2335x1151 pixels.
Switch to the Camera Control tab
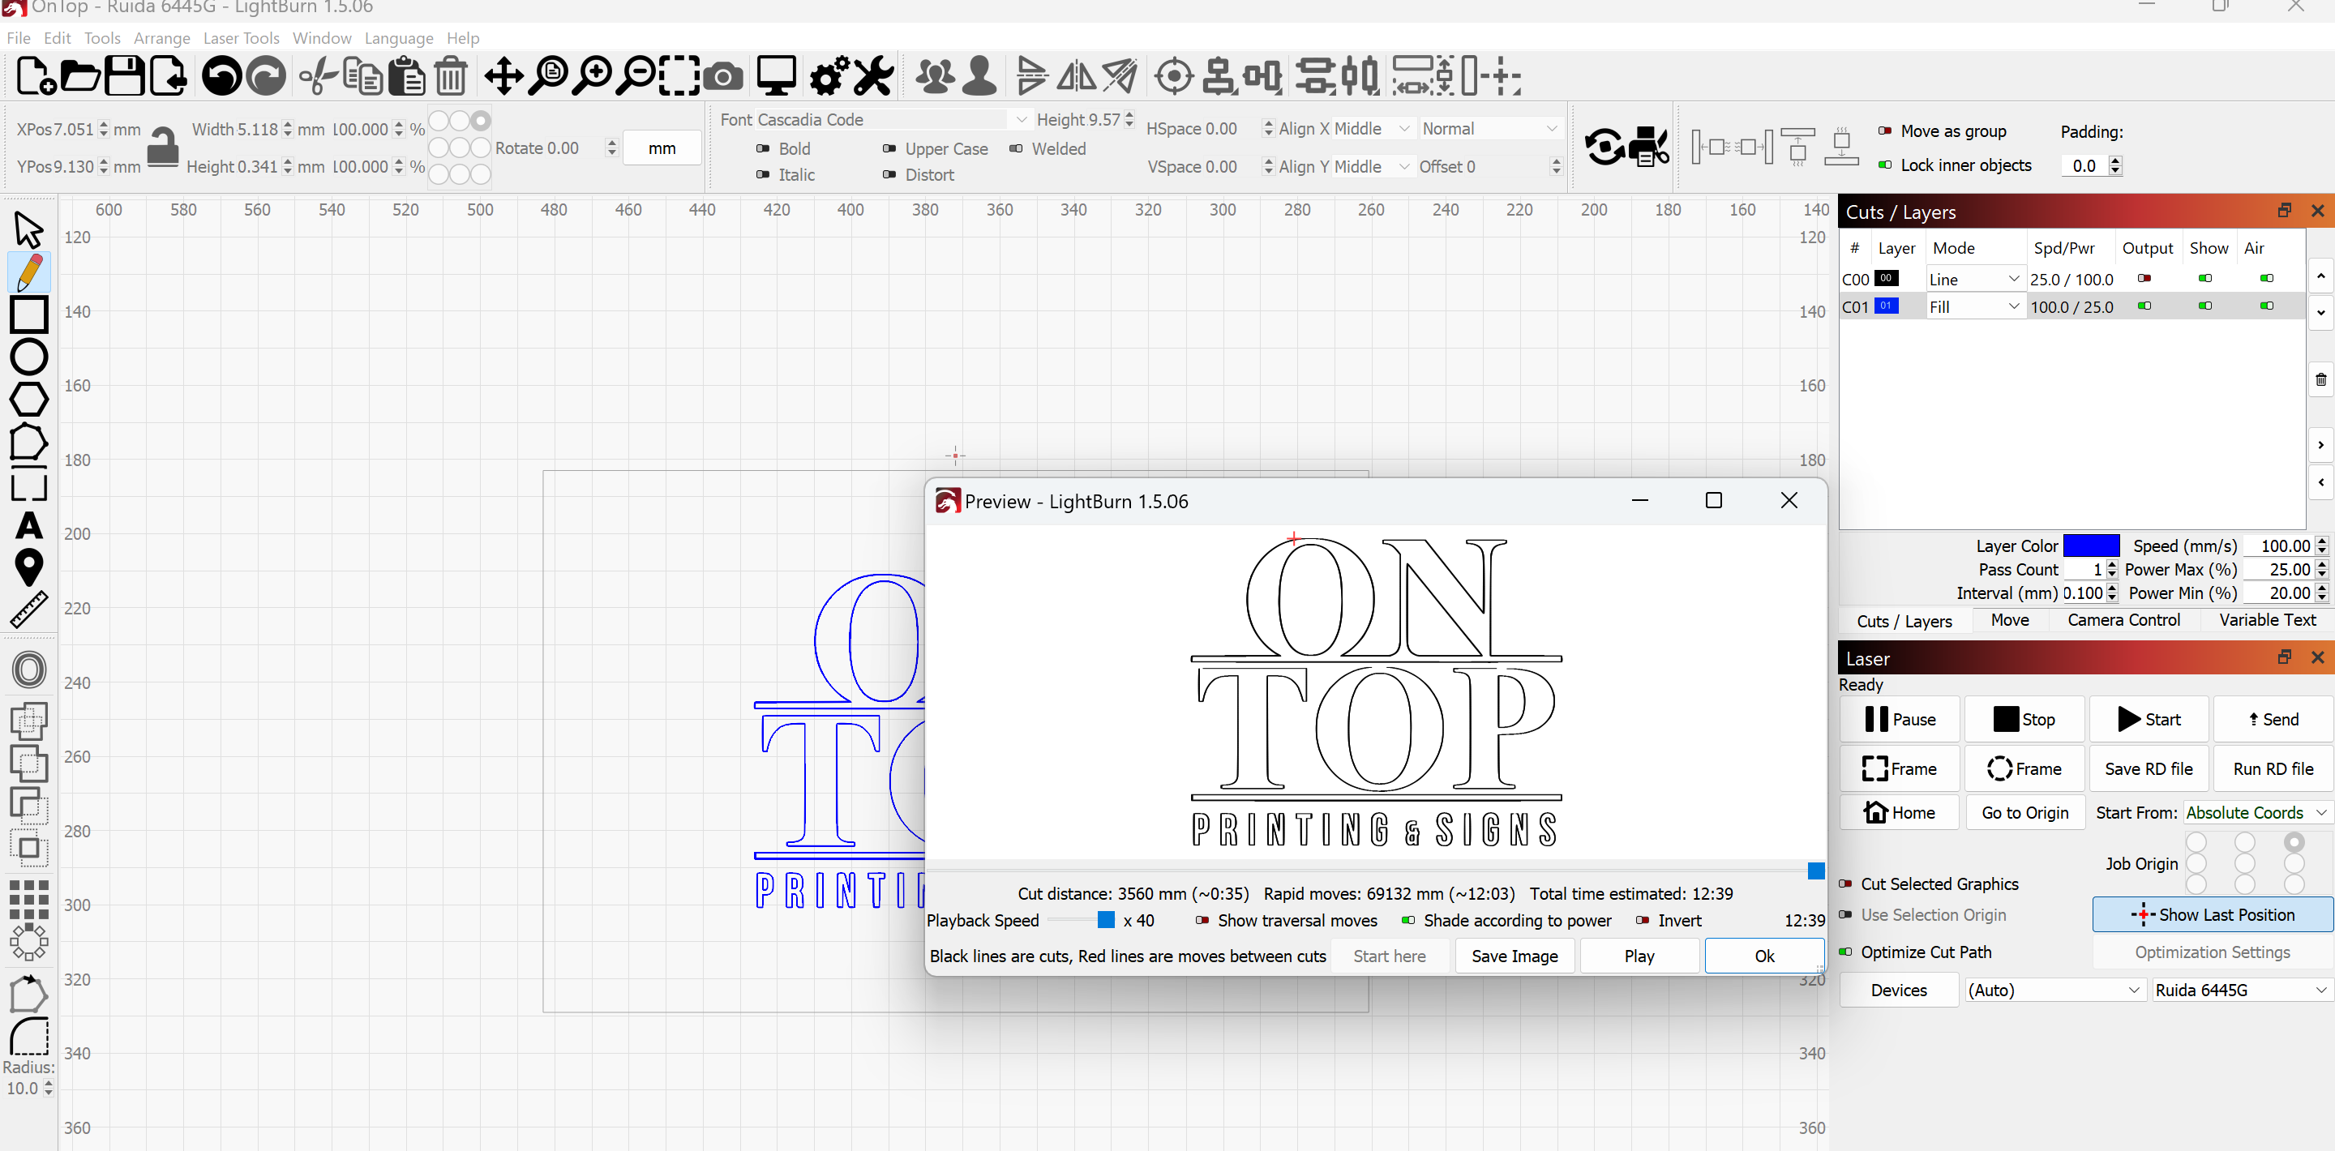(2123, 620)
